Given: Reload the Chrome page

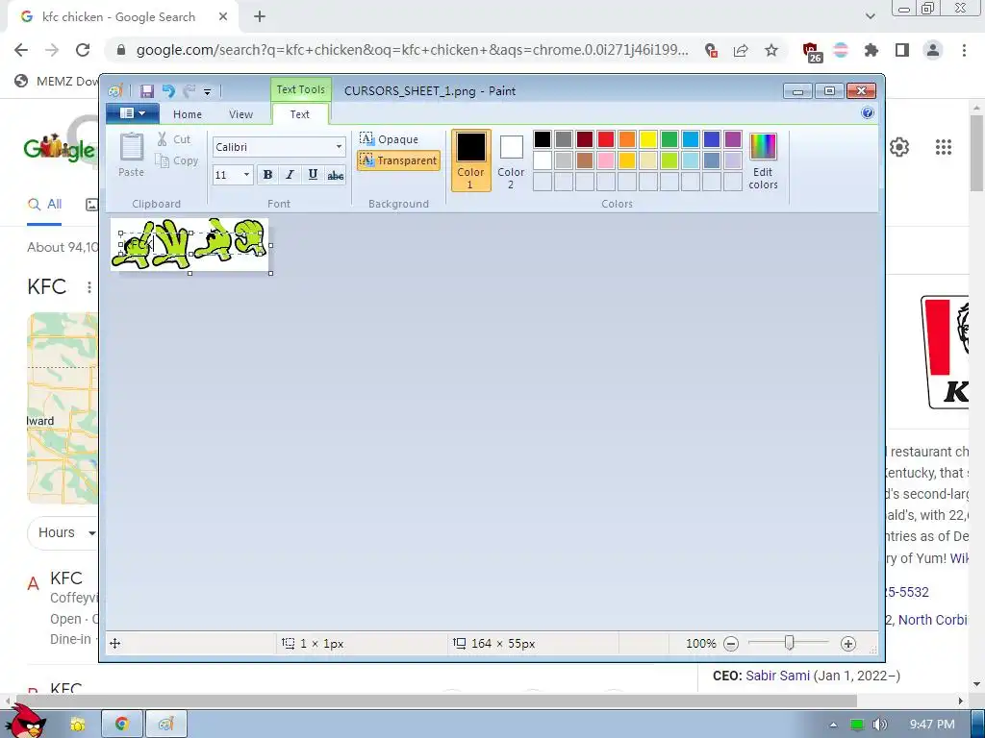Looking at the screenshot, I should (83, 50).
